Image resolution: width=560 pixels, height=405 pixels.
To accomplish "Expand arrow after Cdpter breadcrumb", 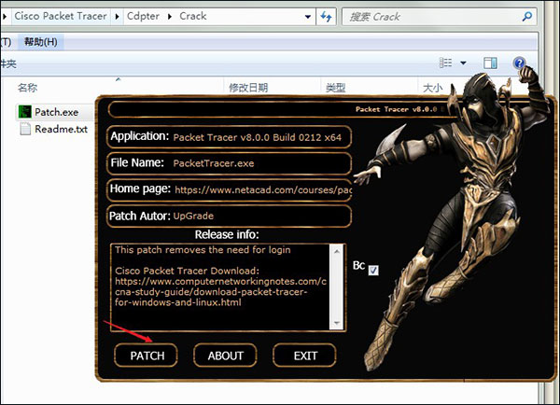I will point(169,17).
